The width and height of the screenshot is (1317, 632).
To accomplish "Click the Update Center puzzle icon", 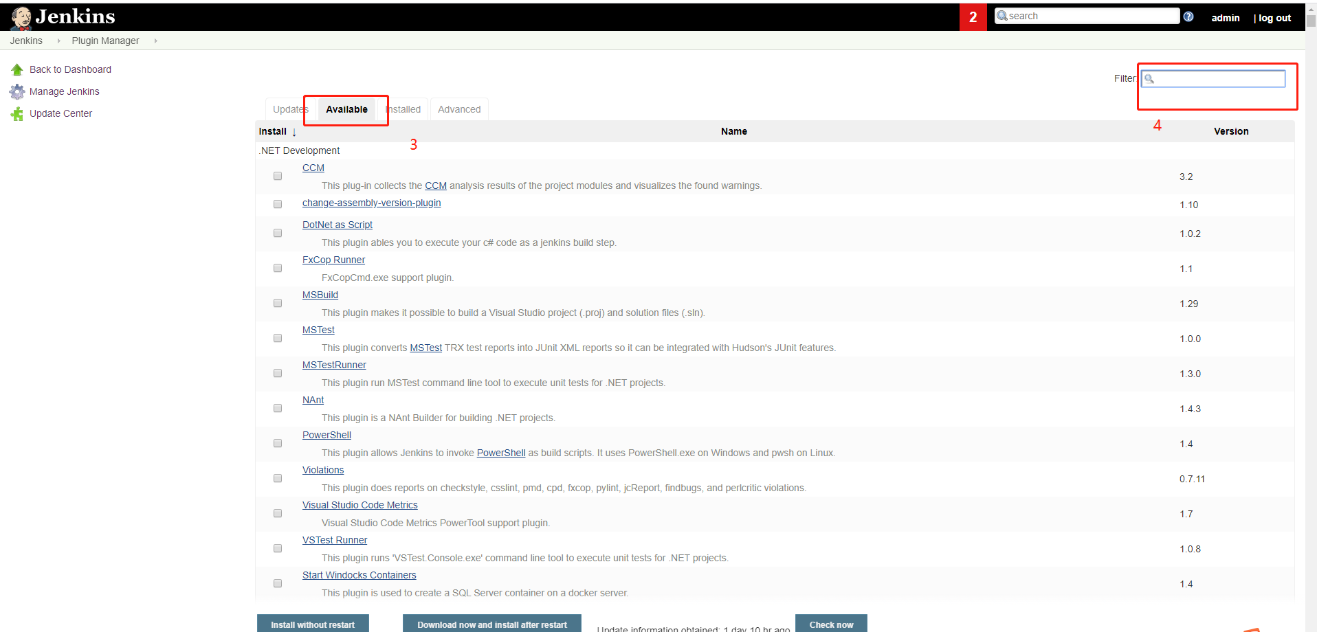I will (x=17, y=114).
